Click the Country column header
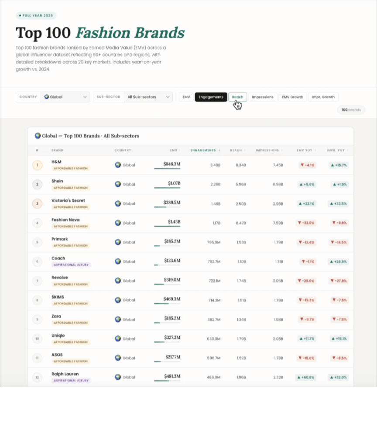The width and height of the screenshot is (377, 447). pyautogui.click(x=123, y=150)
